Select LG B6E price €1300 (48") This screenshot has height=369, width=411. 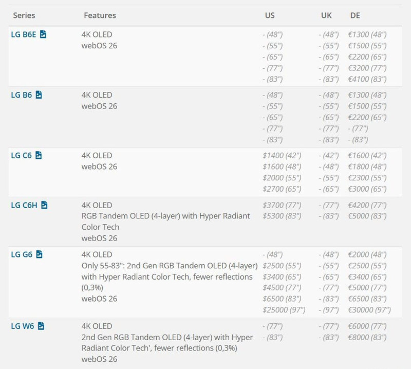pyautogui.click(x=367, y=34)
